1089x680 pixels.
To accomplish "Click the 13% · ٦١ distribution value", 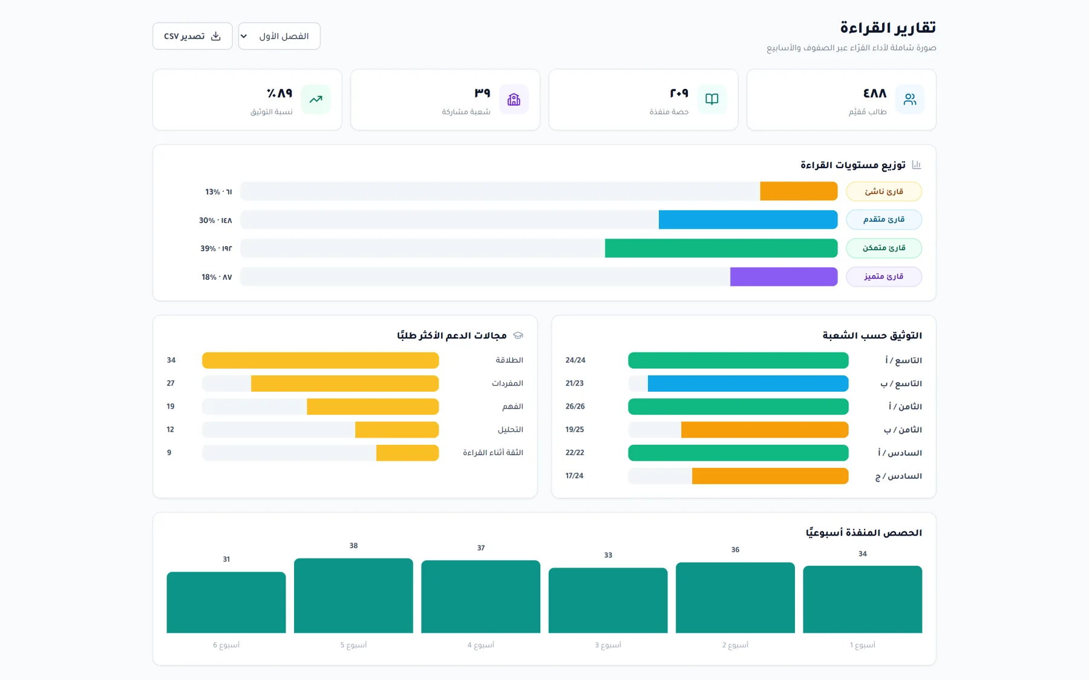I will 218,192.
